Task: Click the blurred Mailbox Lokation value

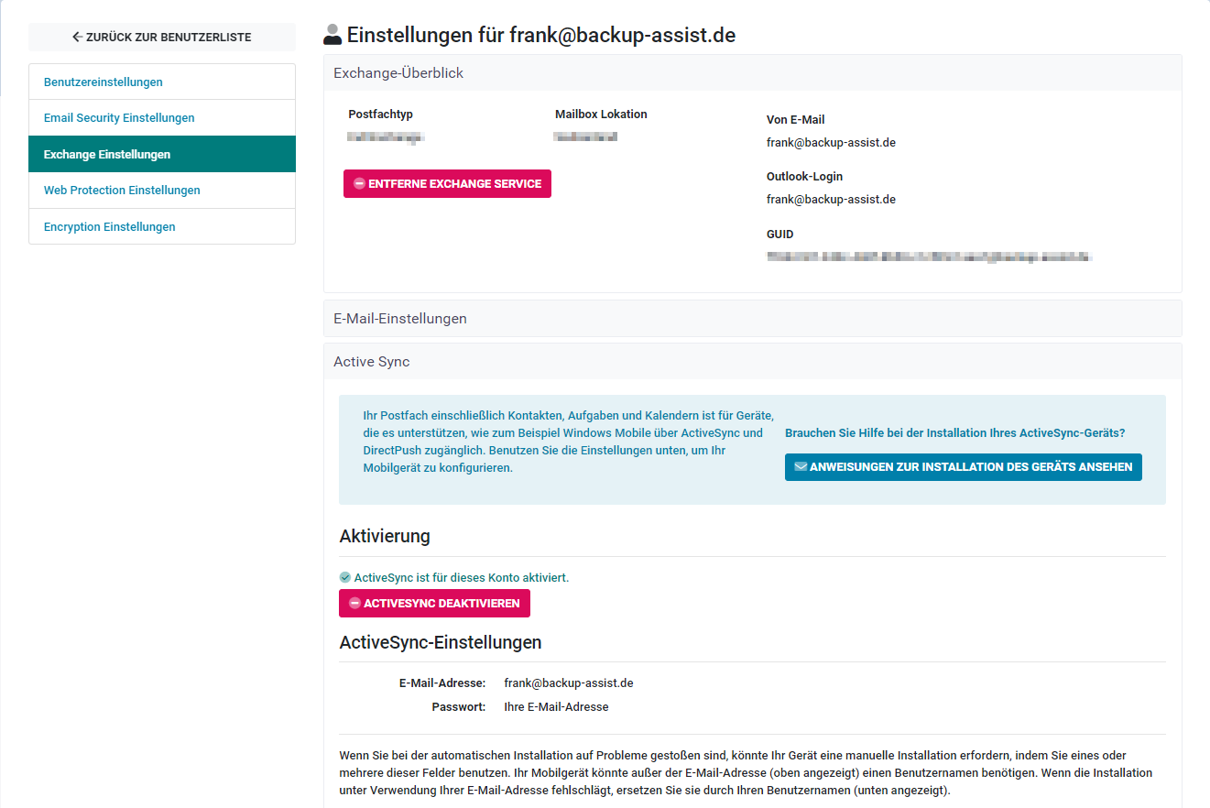Action: pos(585,137)
